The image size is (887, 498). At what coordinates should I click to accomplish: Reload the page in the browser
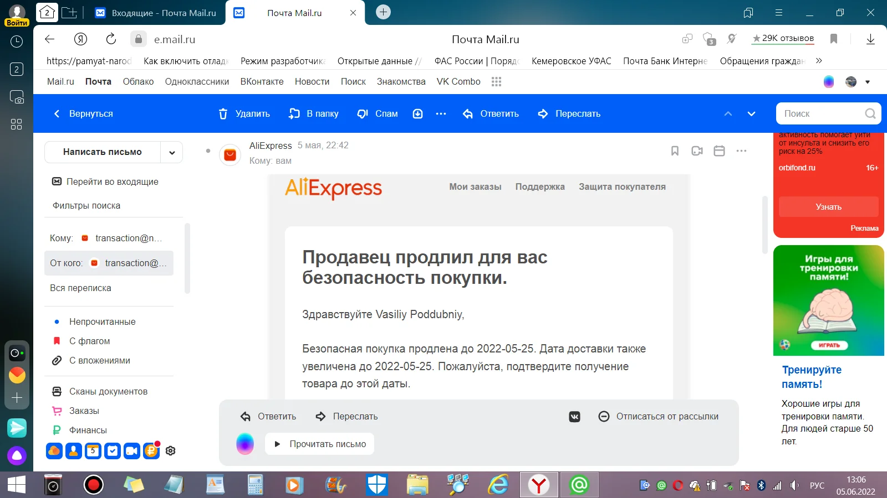[x=111, y=39]
